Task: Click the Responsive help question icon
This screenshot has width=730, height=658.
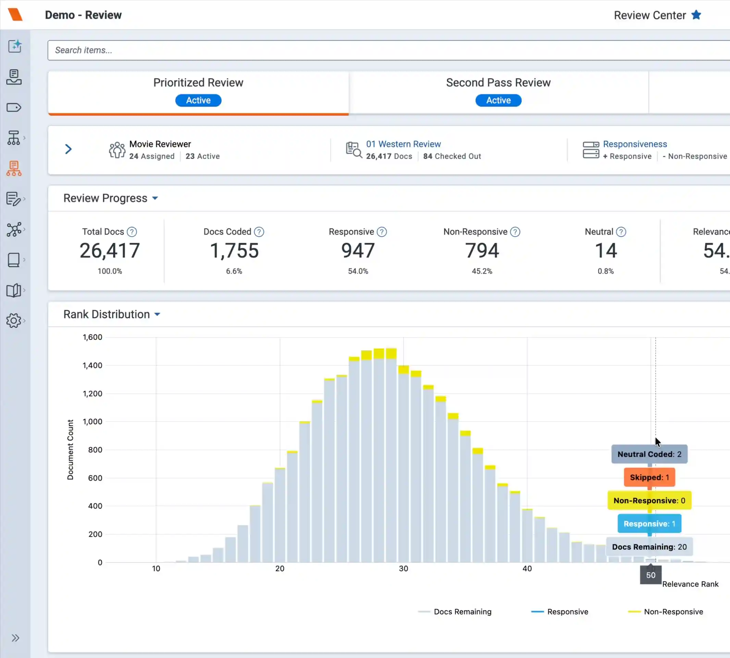Action: tap(382, 232)
